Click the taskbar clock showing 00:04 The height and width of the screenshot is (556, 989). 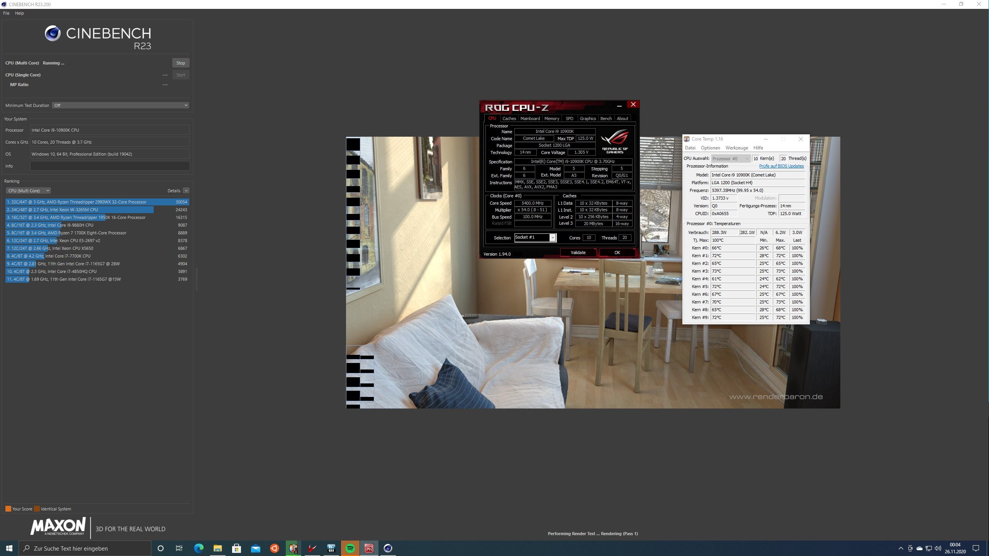tap(955, 548)
